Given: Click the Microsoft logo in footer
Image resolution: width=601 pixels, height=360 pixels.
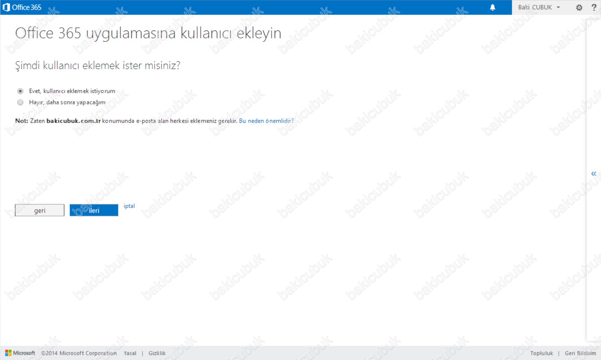Looking at the screenshot, I should tap(20, 353).
